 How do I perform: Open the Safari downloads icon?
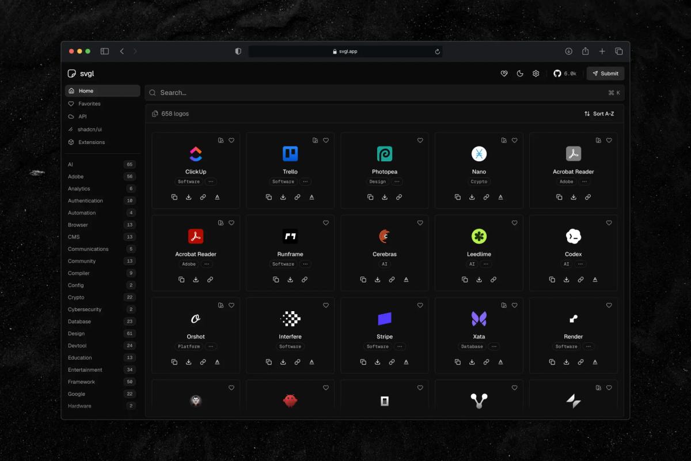point(569,51)
